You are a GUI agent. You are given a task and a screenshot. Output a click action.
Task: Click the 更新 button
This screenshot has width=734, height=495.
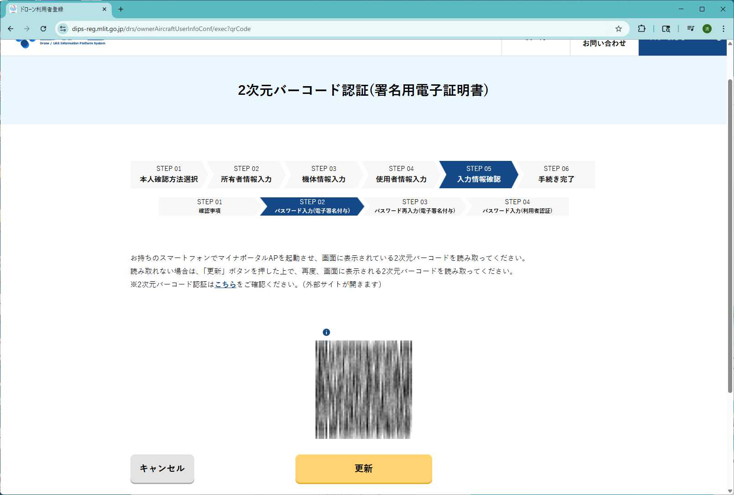[364, 469]
